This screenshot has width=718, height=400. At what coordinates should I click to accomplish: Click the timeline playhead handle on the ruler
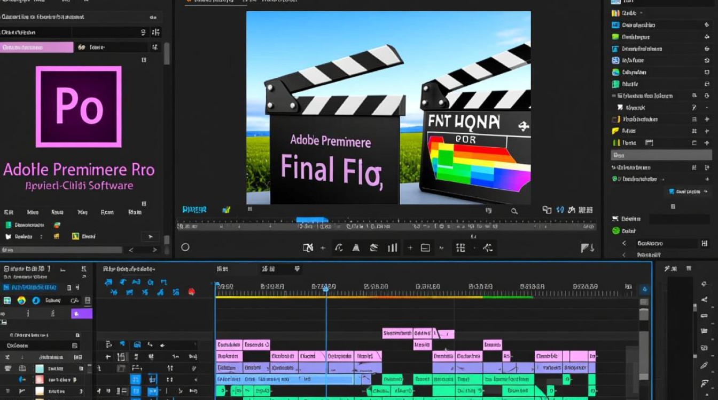click(x=326, y=288)
